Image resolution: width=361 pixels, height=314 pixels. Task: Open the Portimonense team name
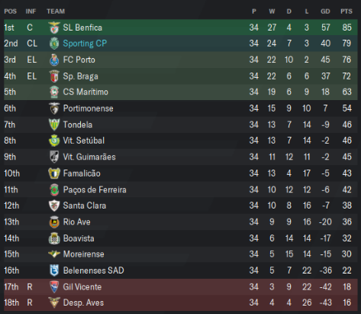(88, 108)
